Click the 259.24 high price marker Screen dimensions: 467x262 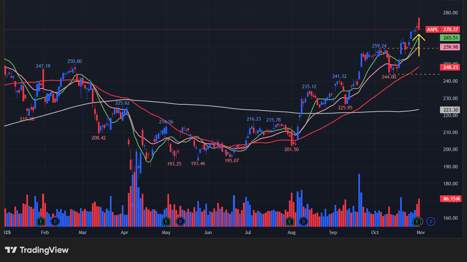click(379, 46)
